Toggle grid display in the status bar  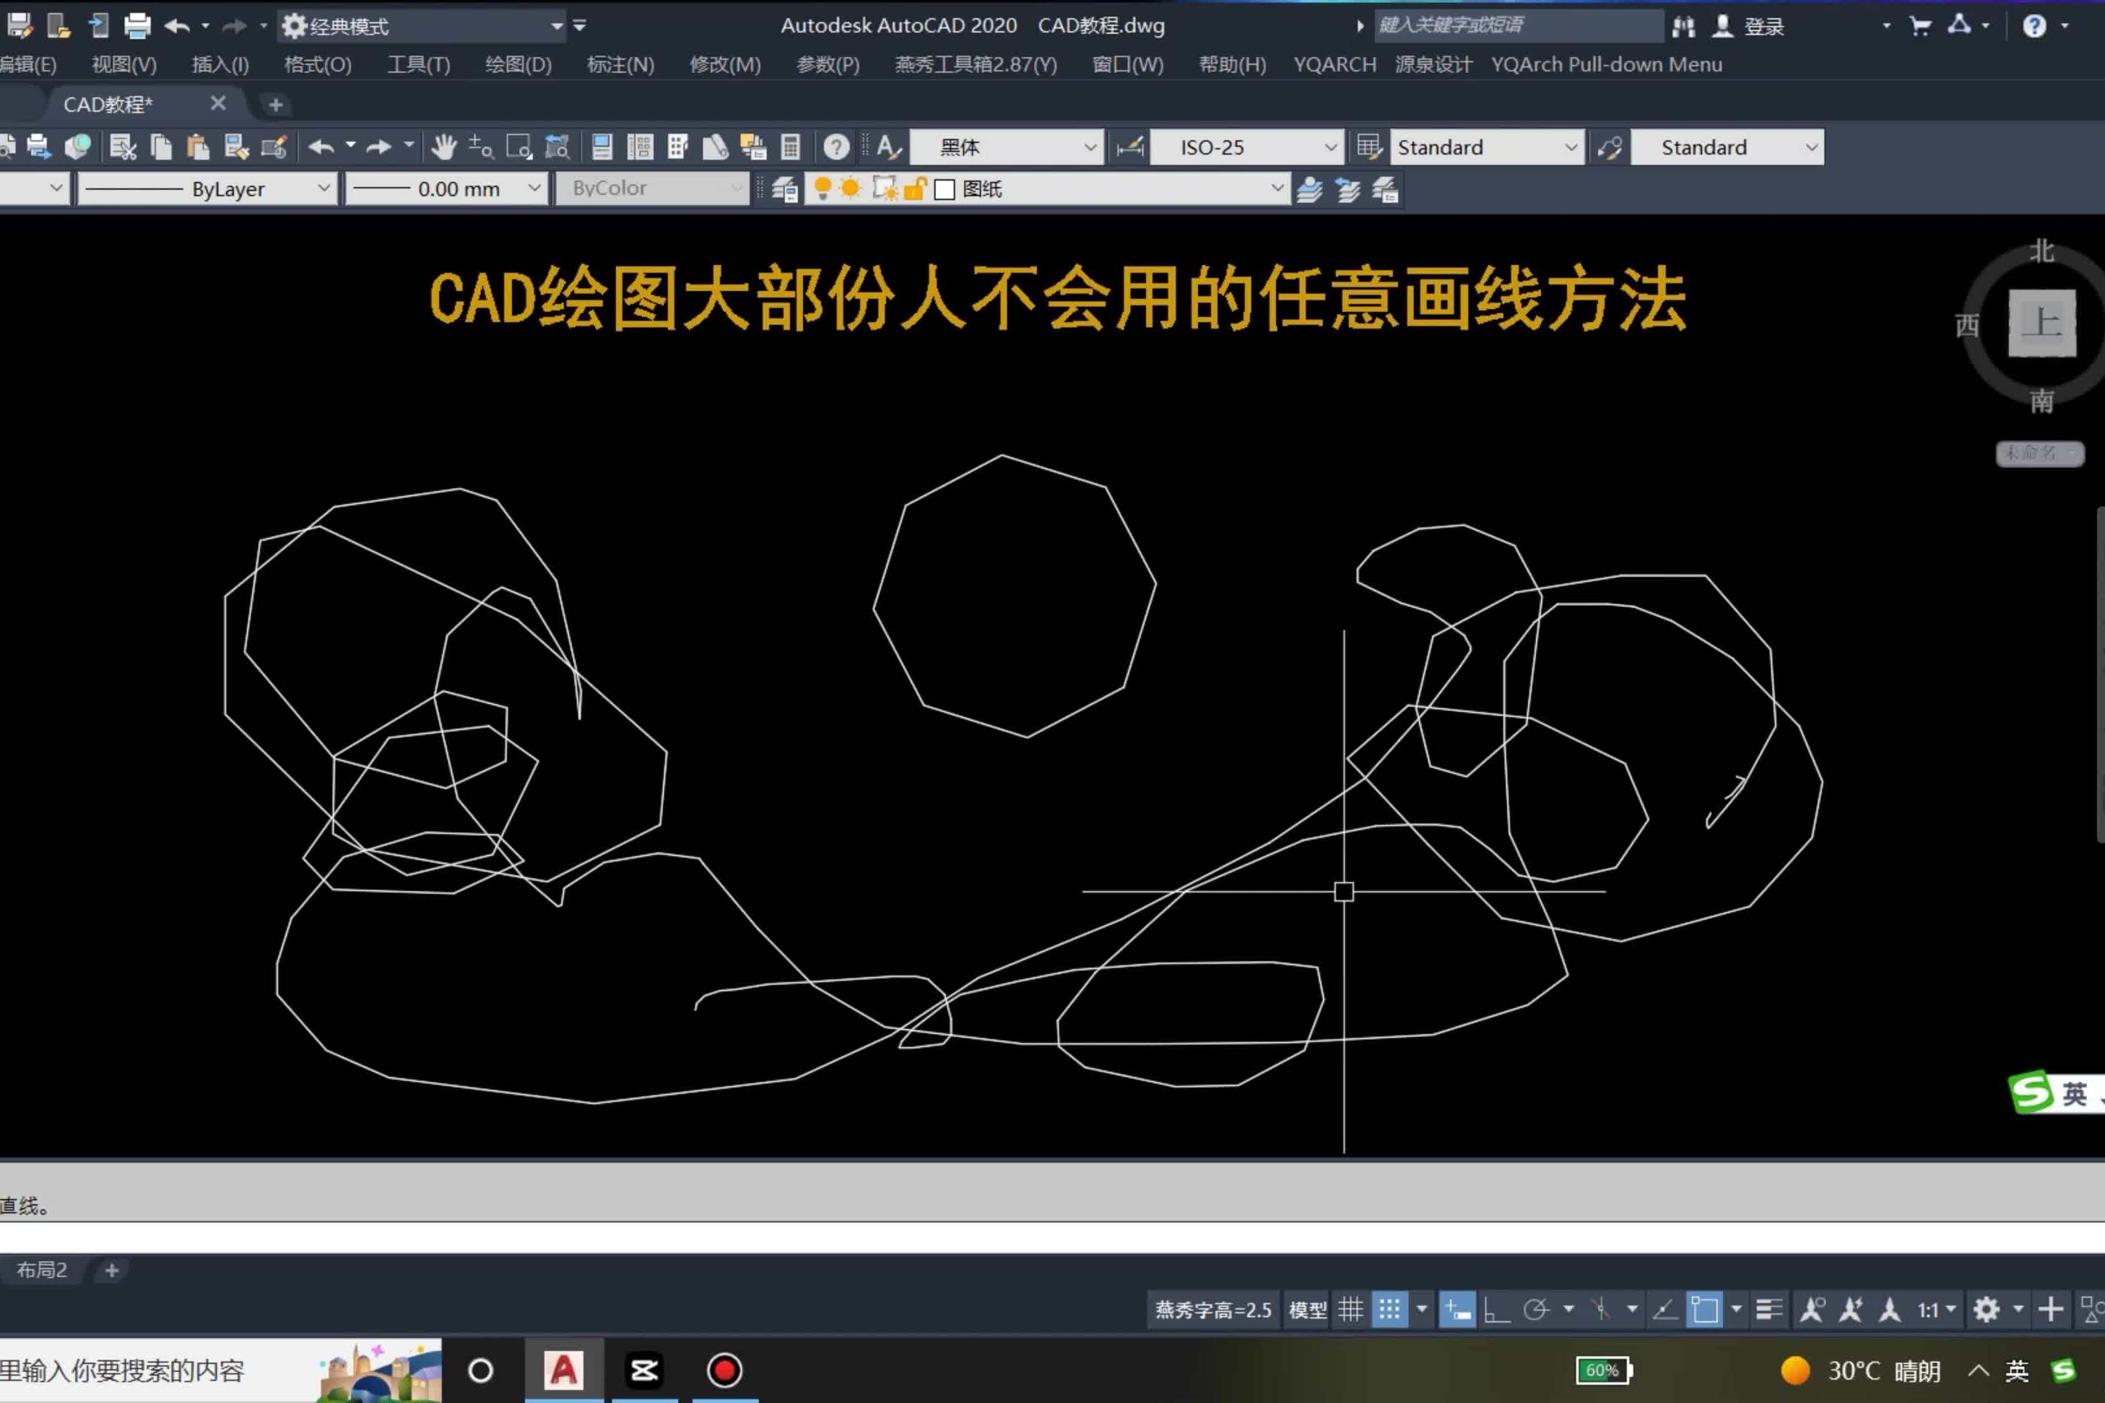pos(1351,1309)
